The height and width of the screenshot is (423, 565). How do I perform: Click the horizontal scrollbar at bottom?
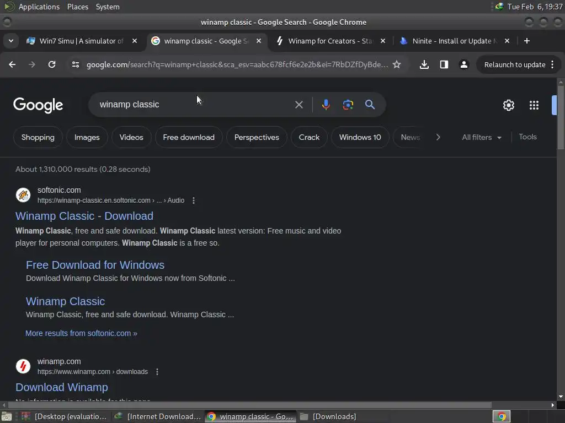coord(249,405)
